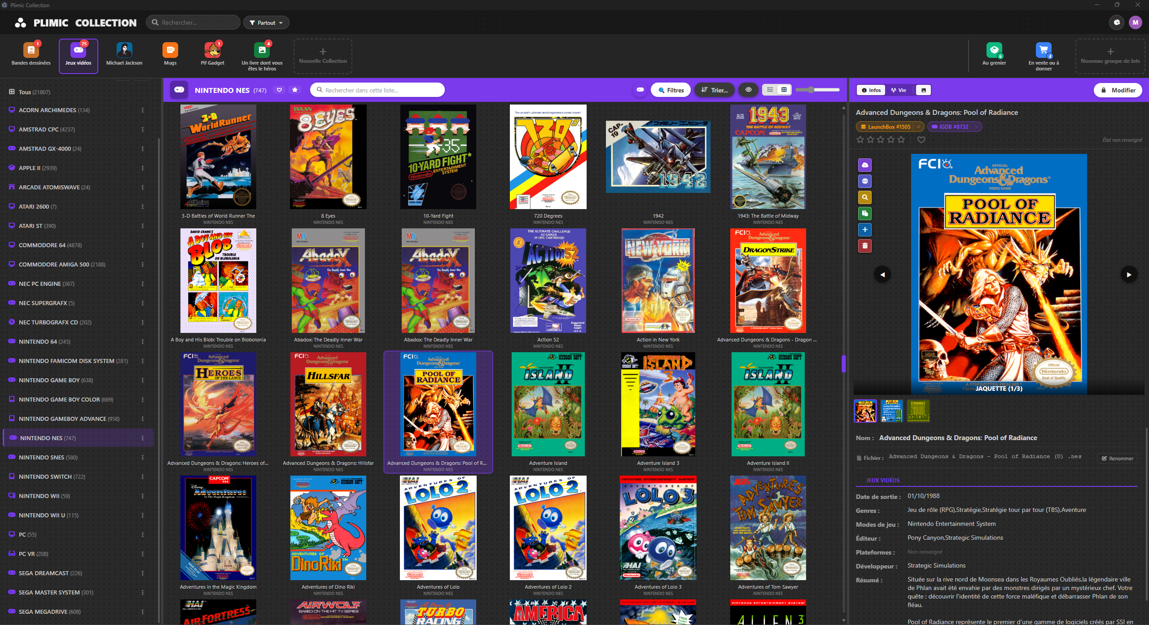Click the globe web icon beside the cover
This screenshot has height=625, width=1149.
coord(864,181)
